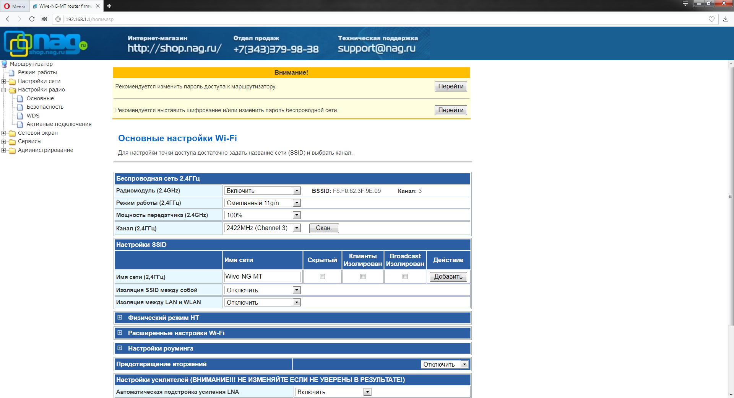Open Основные radio settings page
734x398 pixels.
click(x=40, y=98)
